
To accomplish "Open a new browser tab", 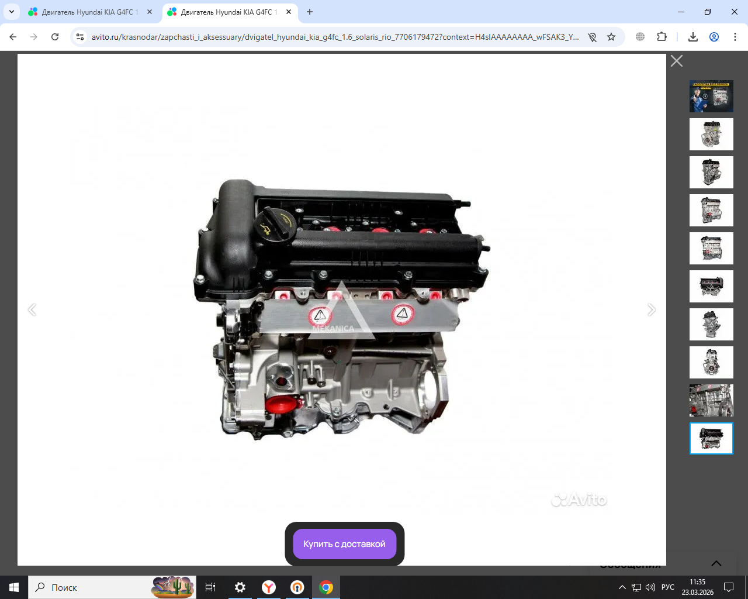I will 310,12.
